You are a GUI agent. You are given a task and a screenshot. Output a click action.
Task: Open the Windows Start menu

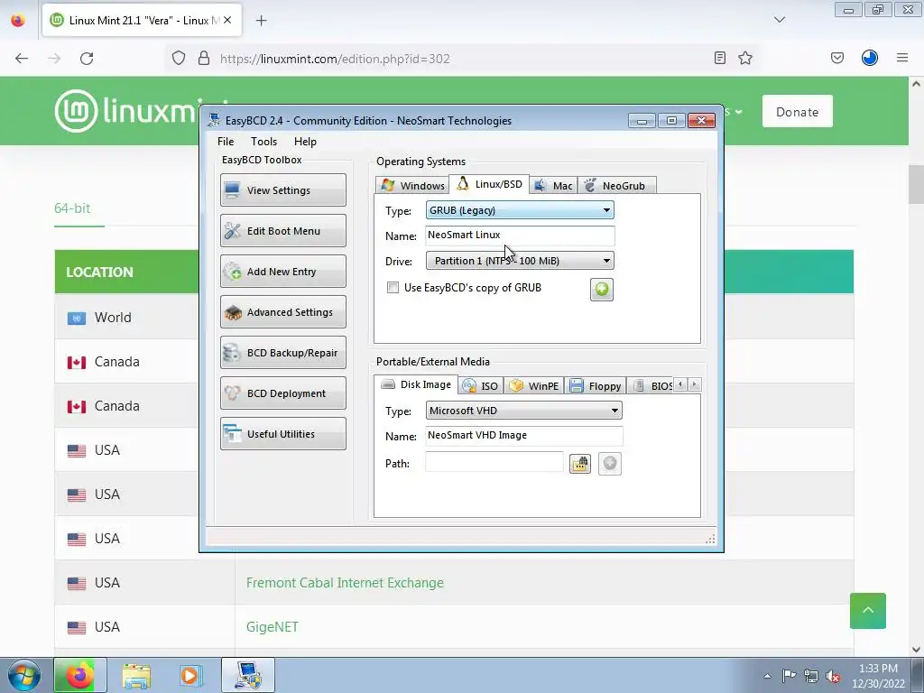pyautogui.click(x=23, y=675)
